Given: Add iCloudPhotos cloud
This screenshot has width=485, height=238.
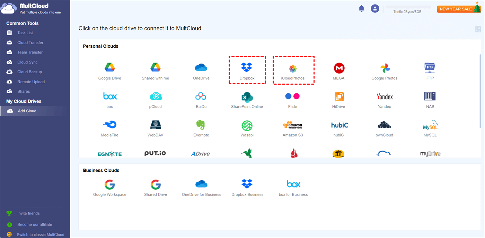Looking at the screenshot, I should coord(293,72).
